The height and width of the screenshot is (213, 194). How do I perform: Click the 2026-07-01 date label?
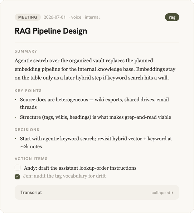click(55, 17)
